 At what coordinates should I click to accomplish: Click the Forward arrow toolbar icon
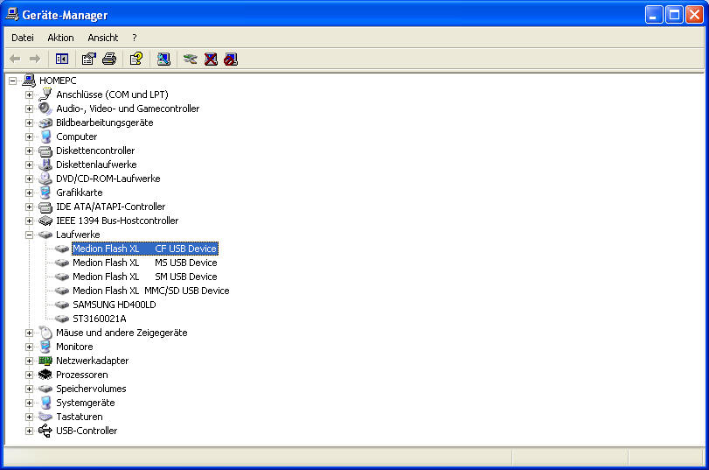(35, 59)
